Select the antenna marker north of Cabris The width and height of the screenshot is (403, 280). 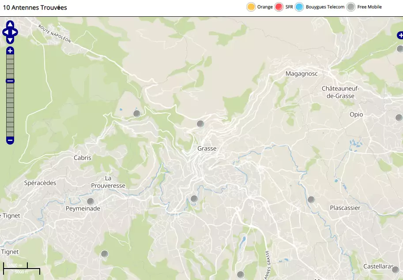pyautogui.click(x=137, y=114)
